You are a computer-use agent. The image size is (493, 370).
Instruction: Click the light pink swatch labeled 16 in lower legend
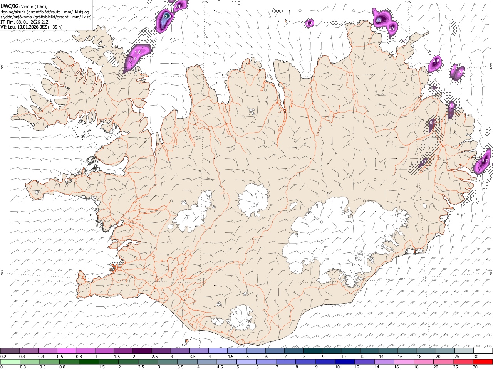pyautogui.click(x=404, y=362)
